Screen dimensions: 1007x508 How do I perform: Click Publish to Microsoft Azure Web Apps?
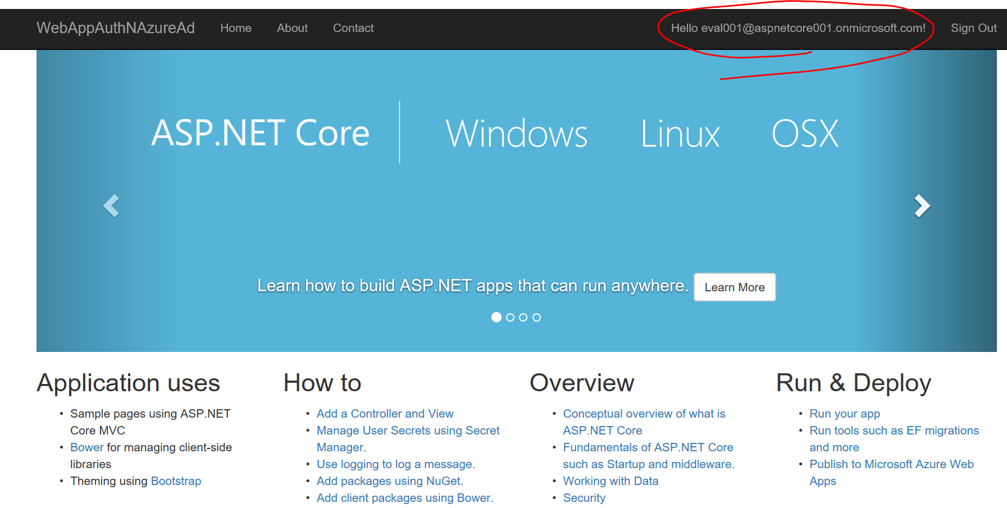click(891, 464)
